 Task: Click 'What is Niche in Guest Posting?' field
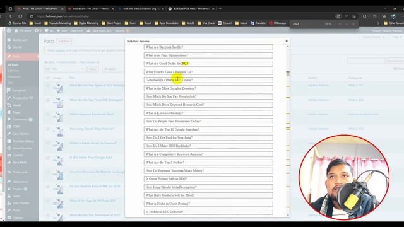tap(208, 204)
